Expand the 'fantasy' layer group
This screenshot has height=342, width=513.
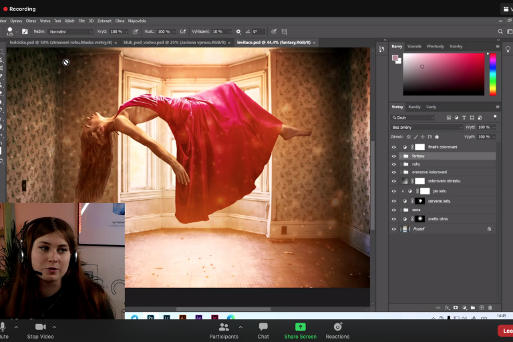400,156
